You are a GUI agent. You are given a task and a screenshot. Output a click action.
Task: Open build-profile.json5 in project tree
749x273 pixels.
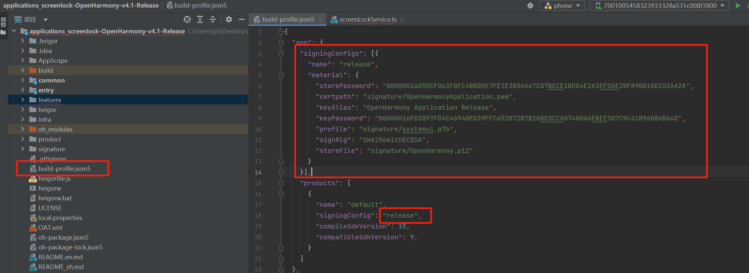[64, 169]
